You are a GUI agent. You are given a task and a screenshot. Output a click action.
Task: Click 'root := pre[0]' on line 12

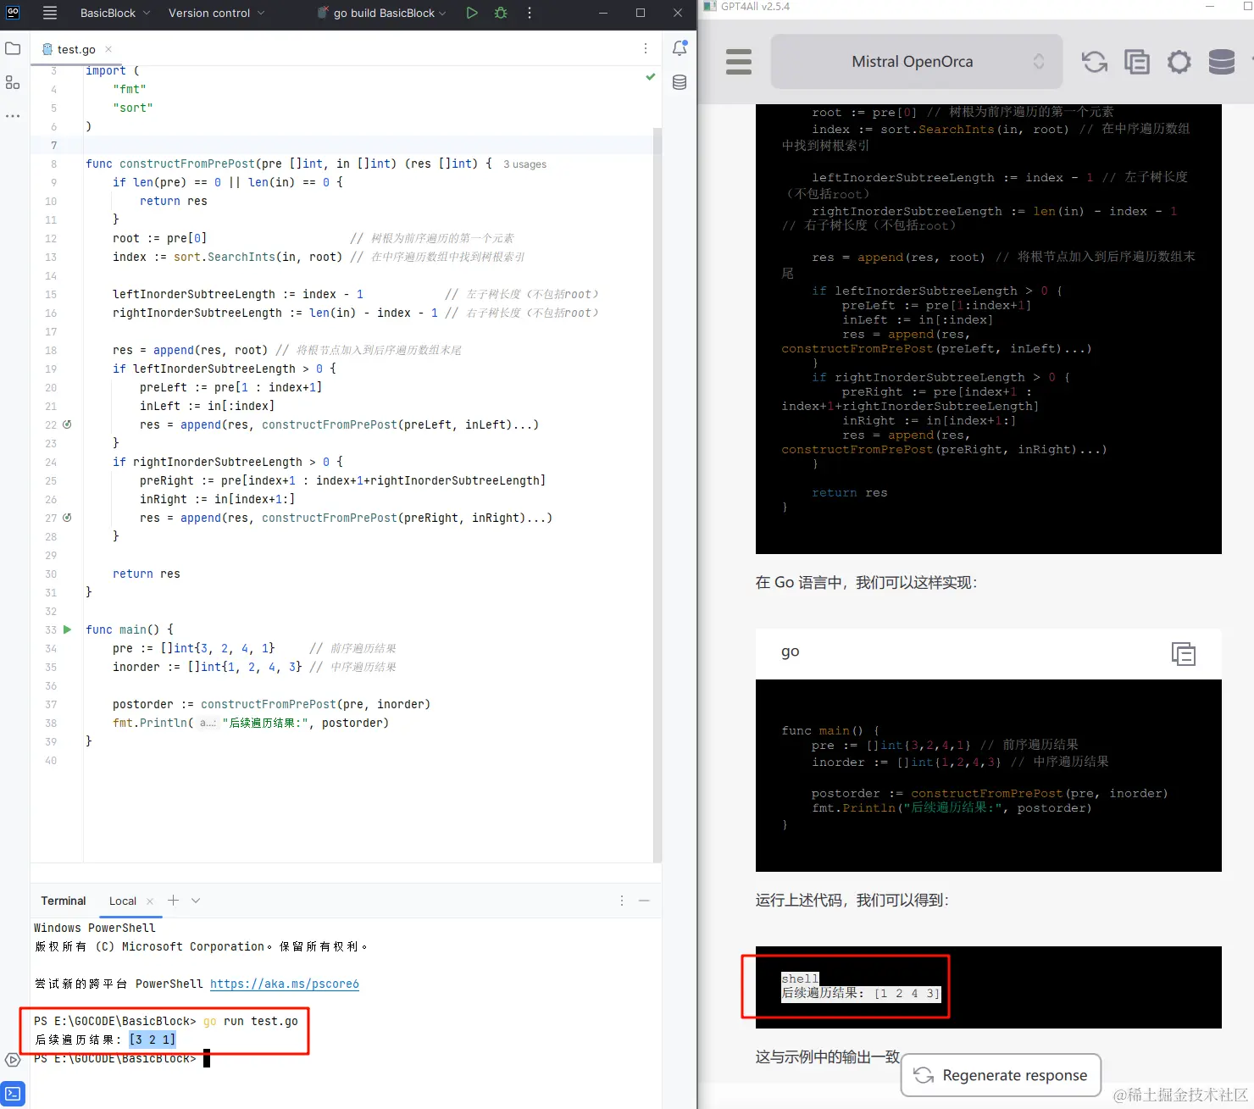coord(160,238)
